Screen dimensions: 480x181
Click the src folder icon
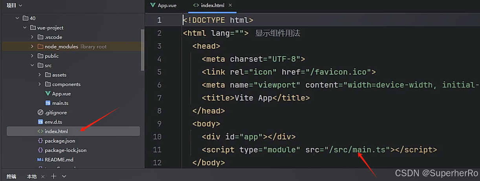[x=40, y=65]
